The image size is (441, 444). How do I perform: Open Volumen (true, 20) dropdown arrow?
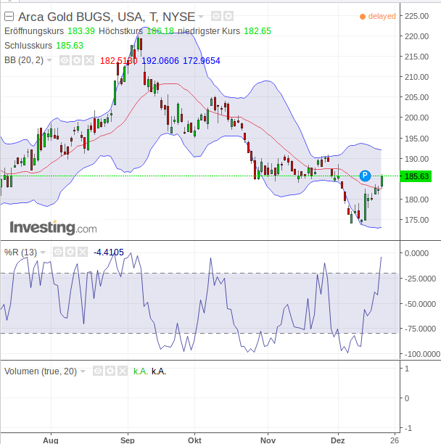(x=83, y=371)
